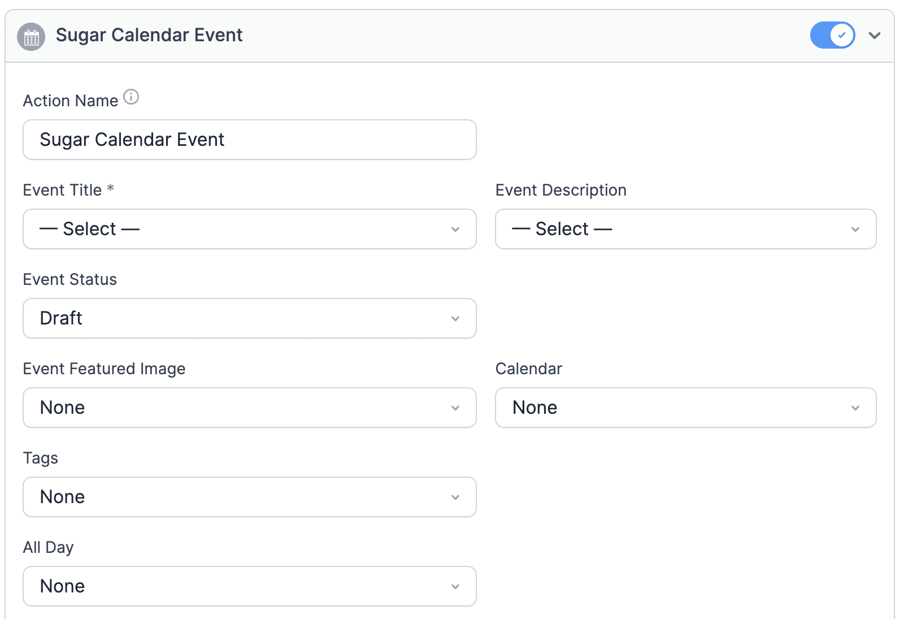Viewport: 904px width, 619px height.
Task: Open the Event Title select dropdown
Action: [x=249, y=229]
